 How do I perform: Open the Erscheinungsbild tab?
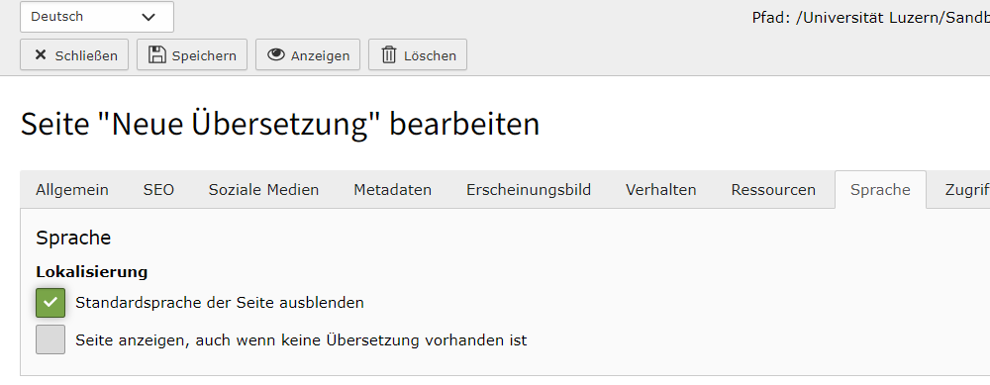(x=529, y=189)
